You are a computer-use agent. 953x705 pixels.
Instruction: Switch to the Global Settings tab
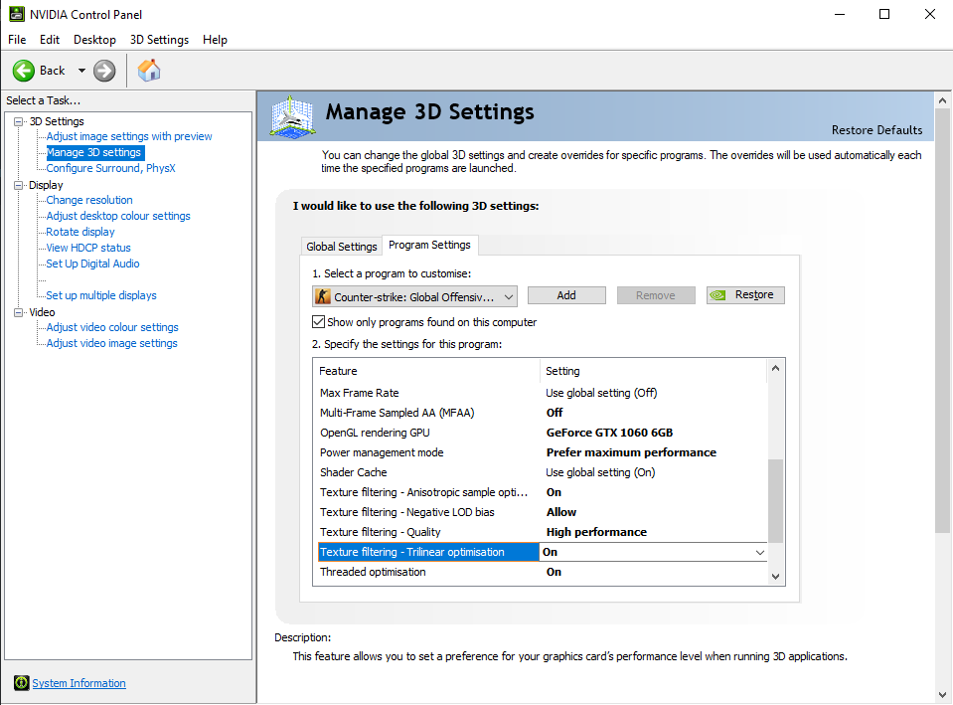point(342,247)
